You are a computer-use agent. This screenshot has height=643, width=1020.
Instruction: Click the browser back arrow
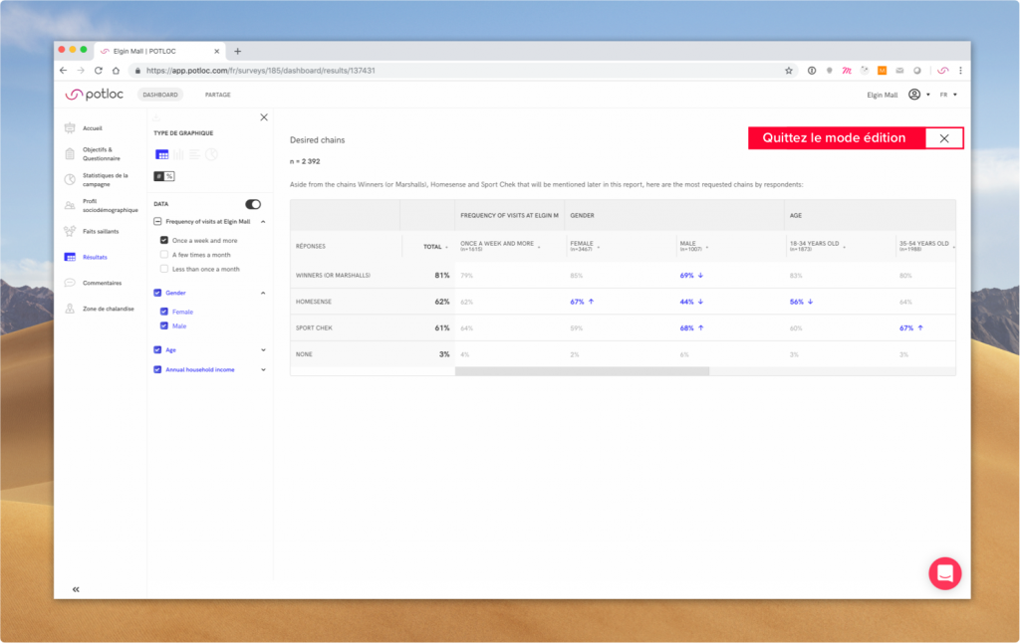coord(63,71)
